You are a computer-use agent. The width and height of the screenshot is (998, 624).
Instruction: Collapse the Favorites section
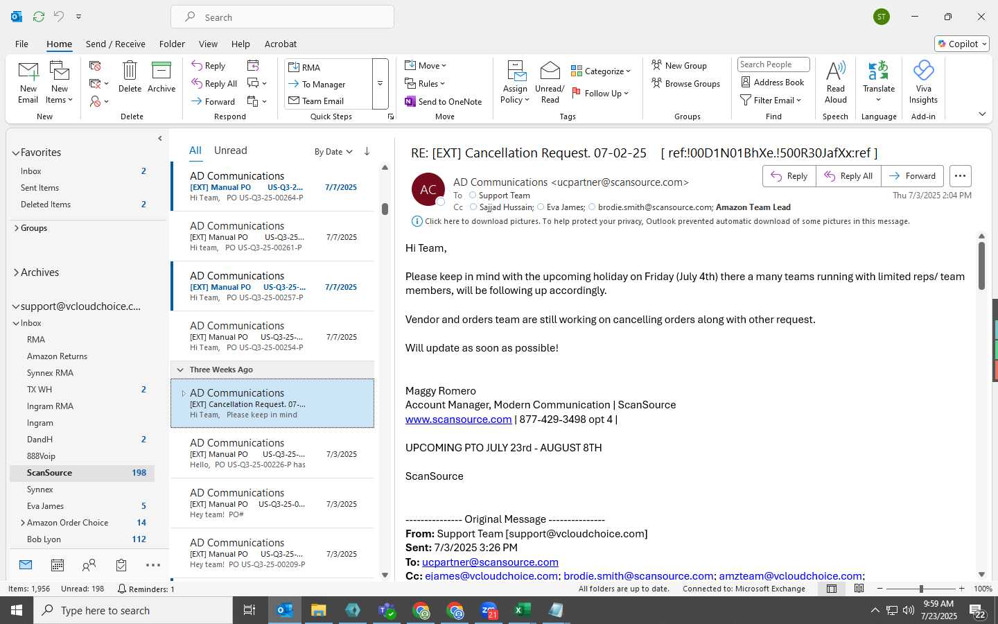tap(15, 153)
